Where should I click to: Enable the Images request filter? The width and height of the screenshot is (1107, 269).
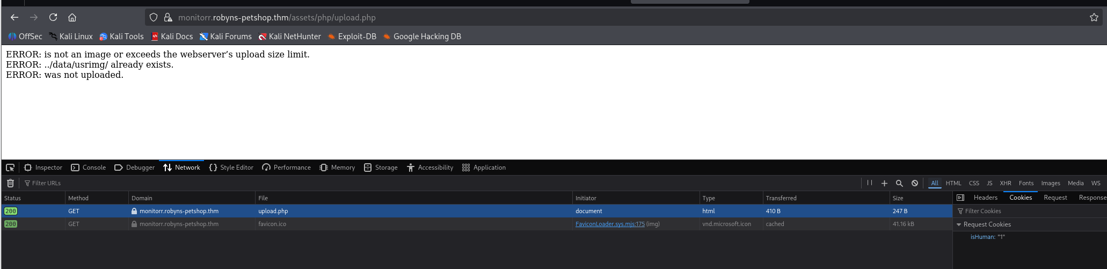[1050, 183]
